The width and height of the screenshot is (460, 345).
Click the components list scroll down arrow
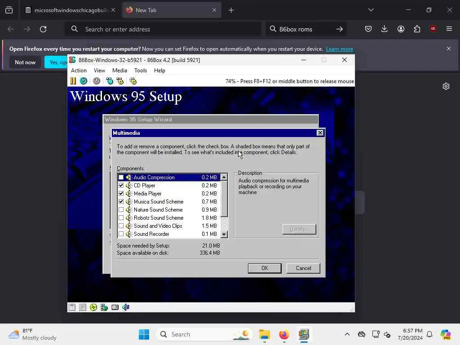224,234
